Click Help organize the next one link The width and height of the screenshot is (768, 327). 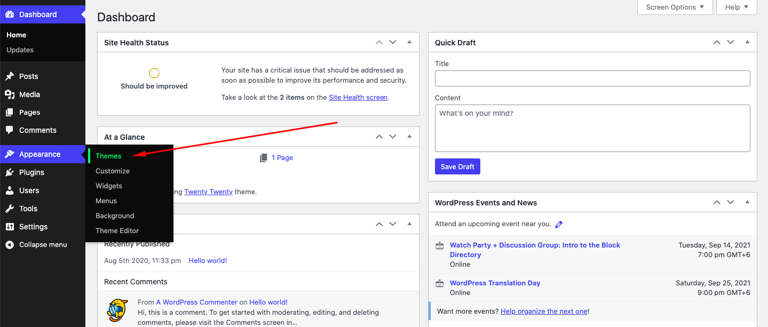(x=544, y=311)
